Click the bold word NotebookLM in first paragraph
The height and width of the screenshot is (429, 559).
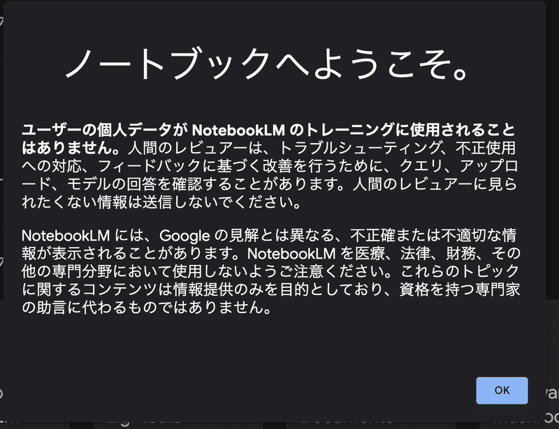[x=238, y=130]
